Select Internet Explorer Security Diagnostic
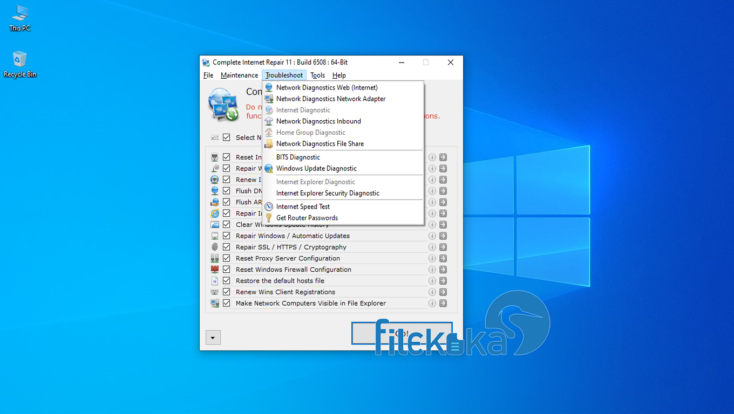This screenshot has width=734, height=414. [343, 193]
